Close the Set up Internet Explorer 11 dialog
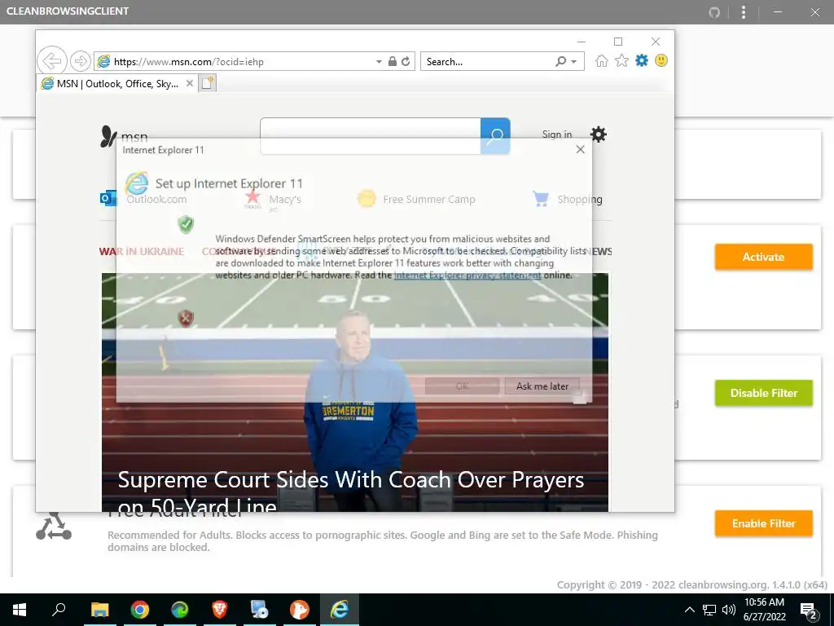 click(580, 150)
